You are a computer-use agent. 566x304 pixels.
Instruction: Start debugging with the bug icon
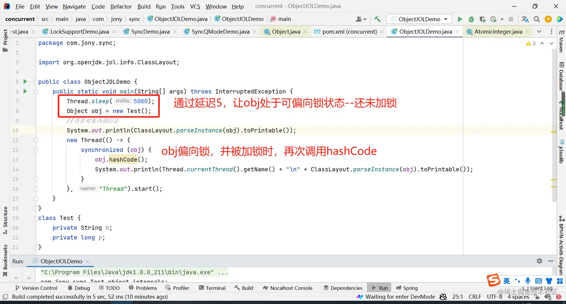(471, 19)
